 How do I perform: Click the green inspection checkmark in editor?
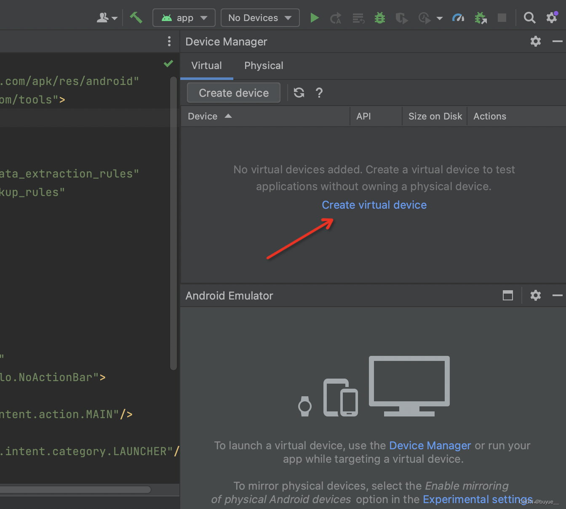click(x=168, y=64)
